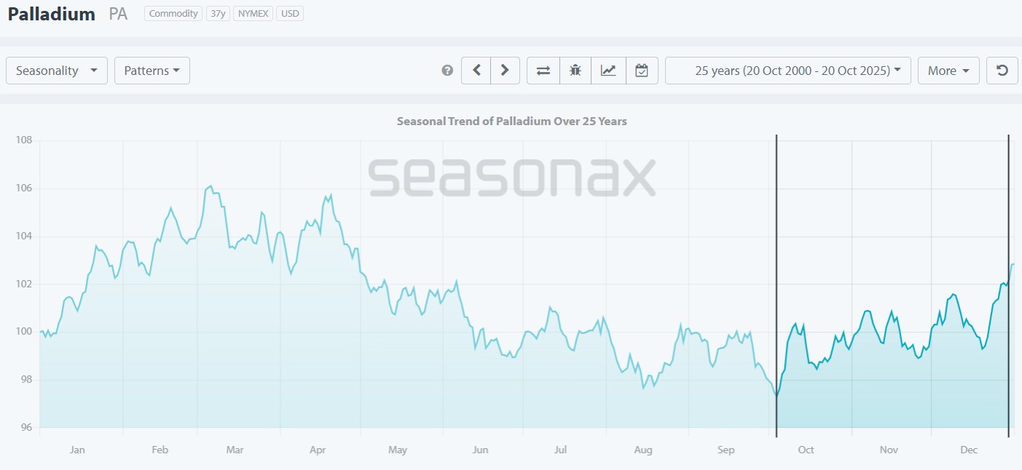The width and height of the screenshot is (1022, 470).
Task: Click the swap arrows compare icon
Action: (x=543, y=71)
